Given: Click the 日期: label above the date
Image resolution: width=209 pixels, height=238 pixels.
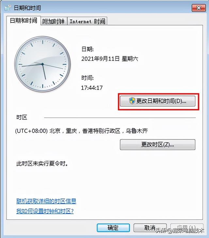Looking at the screenshot, I should 88,49.
